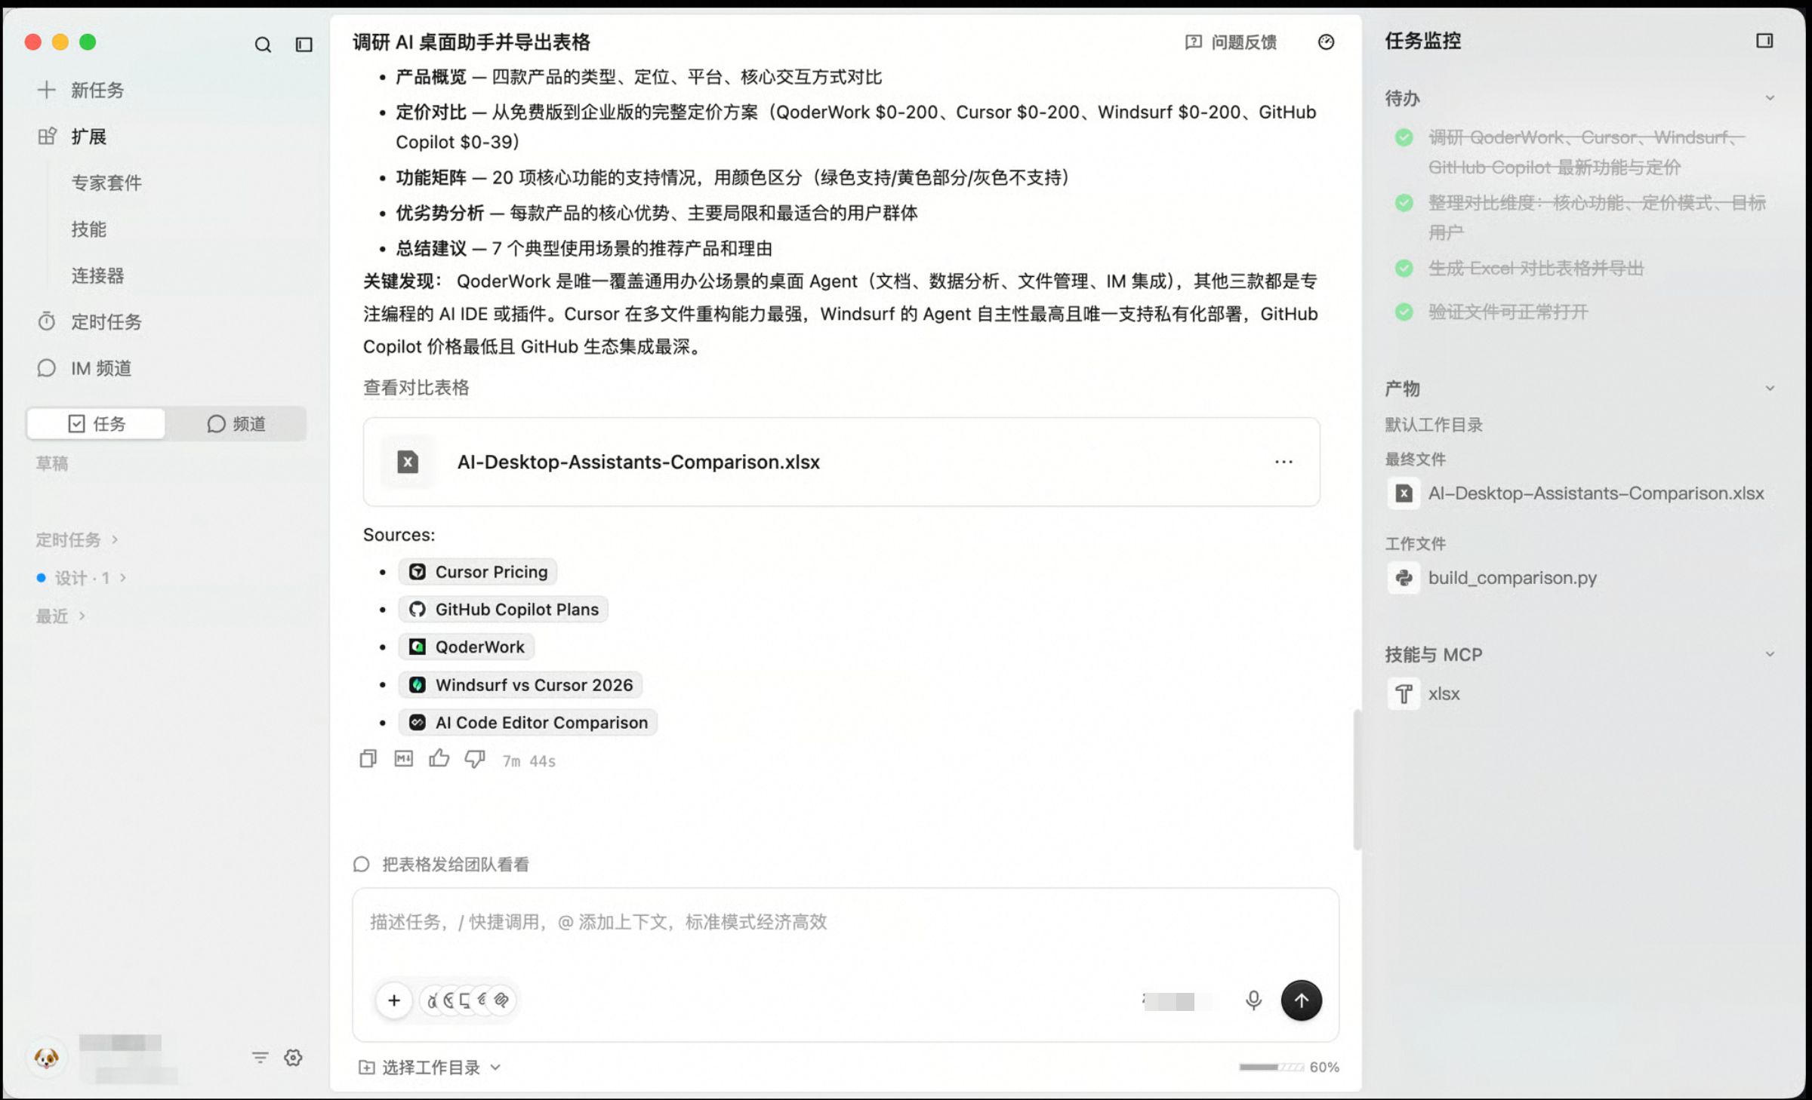The height and width of the screenshot is (1100, 1812).
Task: Click the stacked connector icons in composer
Action: click(468, 1000)
